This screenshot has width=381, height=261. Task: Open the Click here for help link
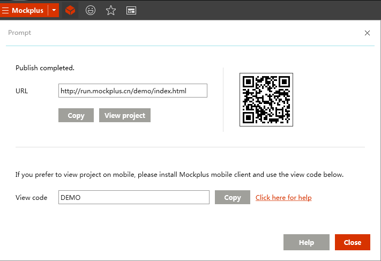pos(283,198)
